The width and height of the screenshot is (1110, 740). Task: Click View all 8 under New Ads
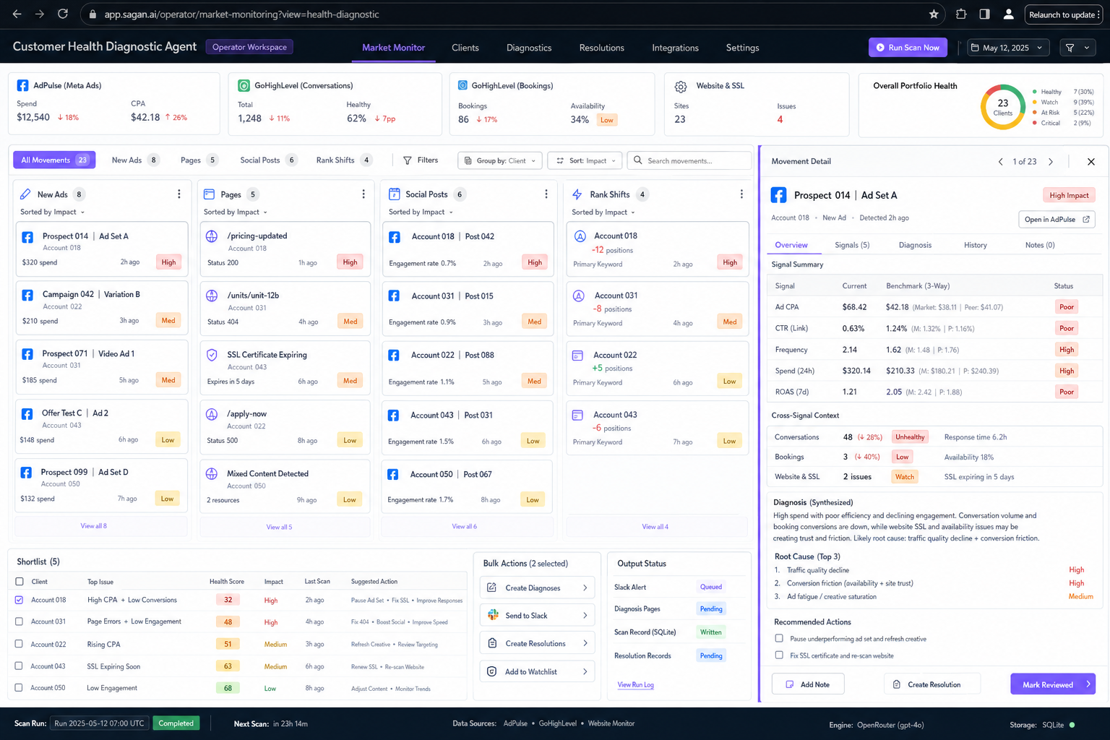pyautogui.click(x=93, y=526)
